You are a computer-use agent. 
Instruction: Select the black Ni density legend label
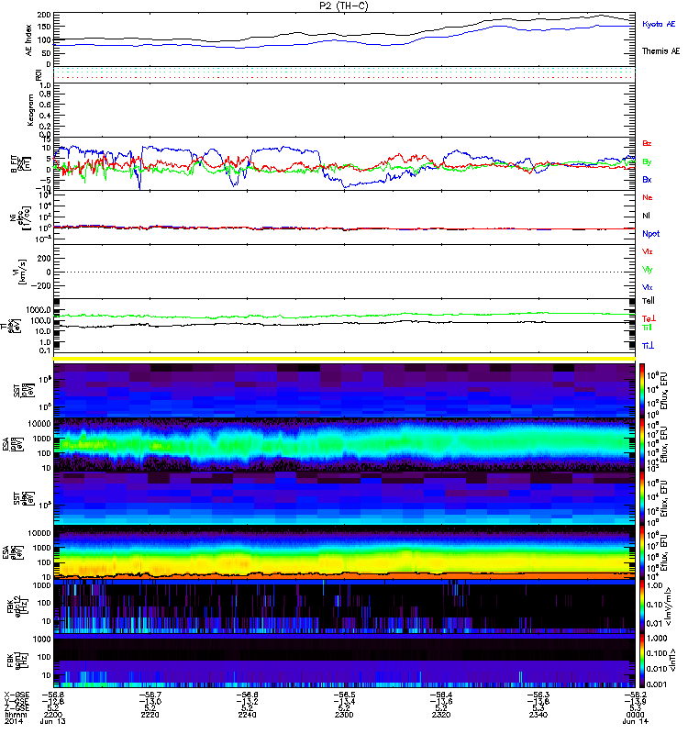coord(646,216)
